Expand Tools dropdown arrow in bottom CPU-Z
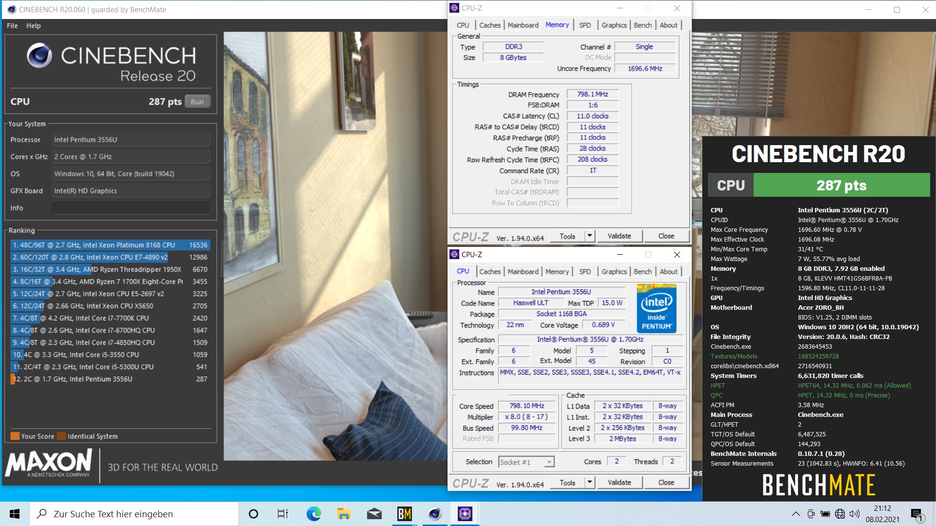 pos(589,483)
